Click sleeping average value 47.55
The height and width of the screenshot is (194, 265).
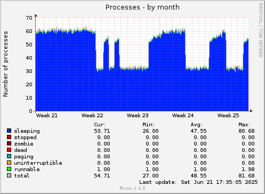click(198, 131)
